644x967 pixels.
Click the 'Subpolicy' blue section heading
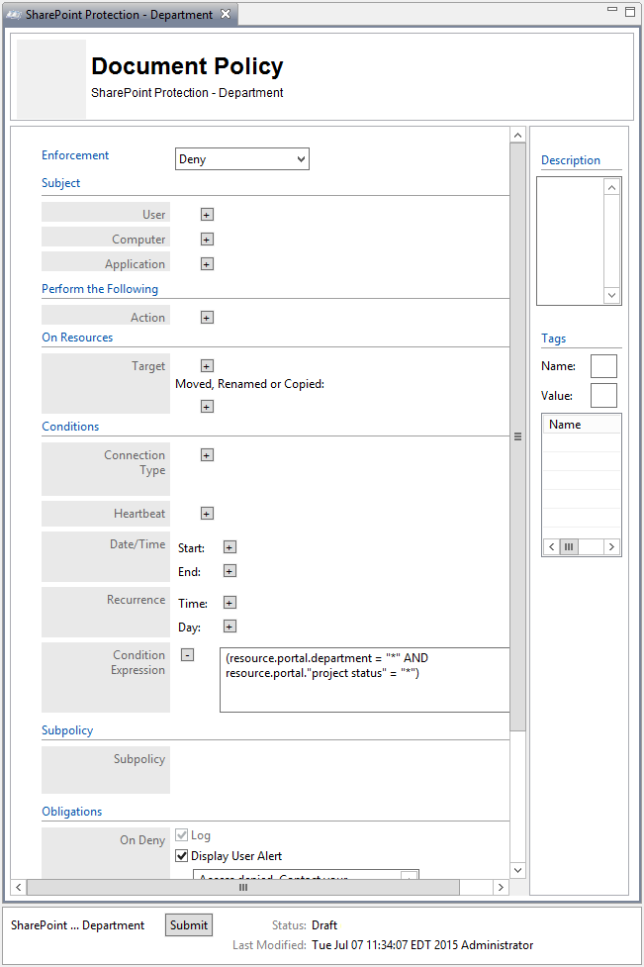coord(67,730)
